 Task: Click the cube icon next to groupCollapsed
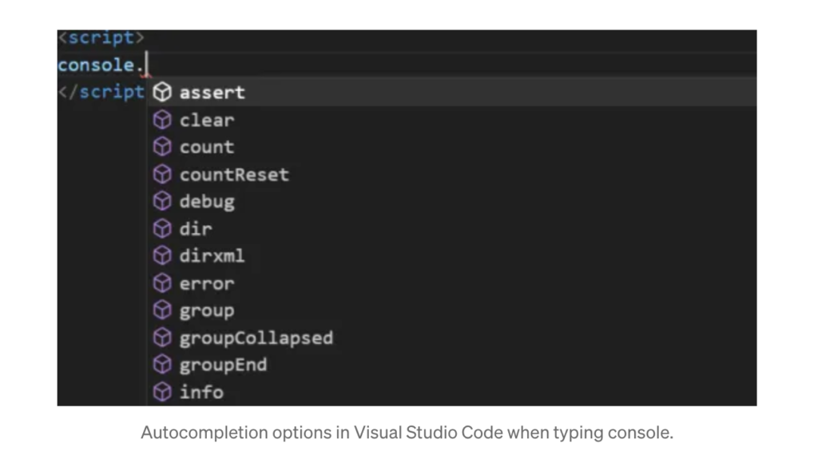[162, 338]
